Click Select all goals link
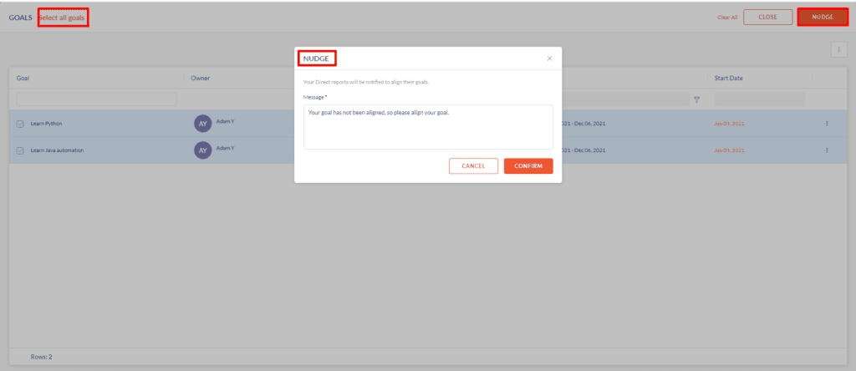Screen dimensions: 856x371 click(x=62, y=18)
